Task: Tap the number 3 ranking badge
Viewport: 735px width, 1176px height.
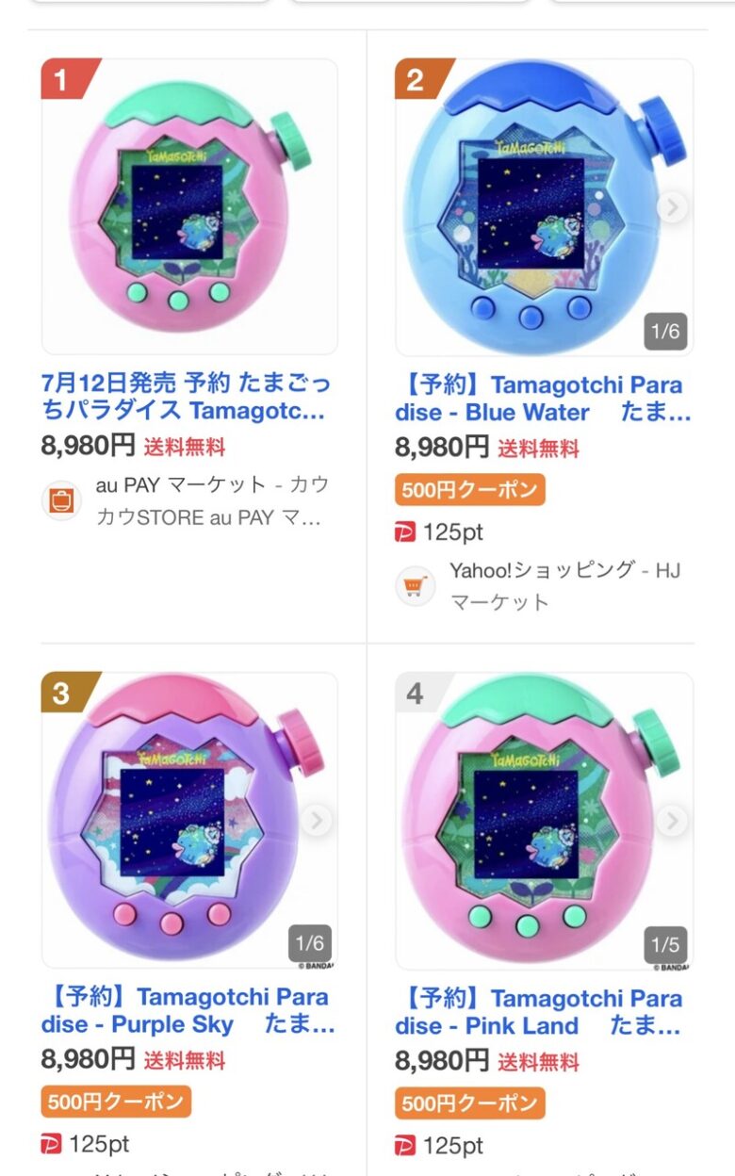Action: pos(63,694)
